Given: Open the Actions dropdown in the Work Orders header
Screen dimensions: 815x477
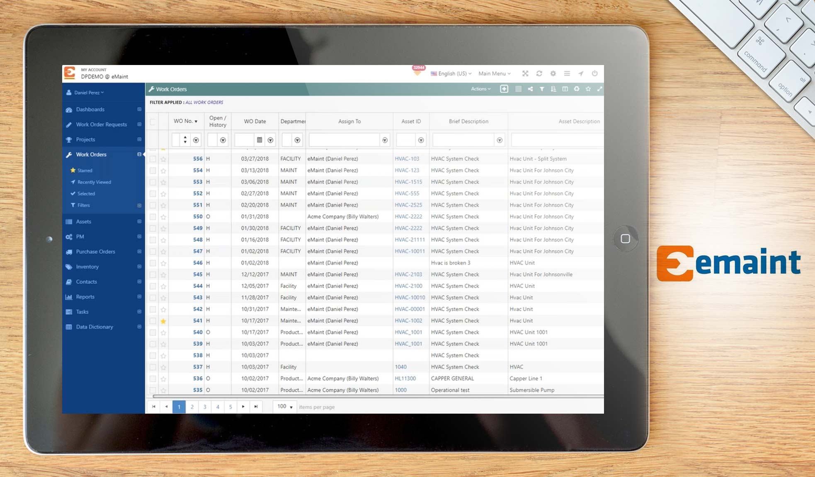Looking at the screenshot, I should [x=479, y=89].
